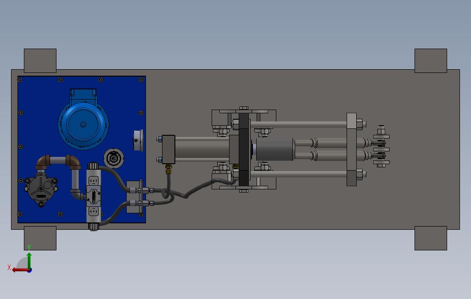Select the cylinder rear end block
Viewport: 471px width, 299px height.
(x=168, y=149)
